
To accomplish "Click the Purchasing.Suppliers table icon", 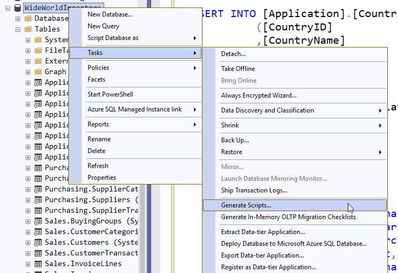I will coord(38,200).
